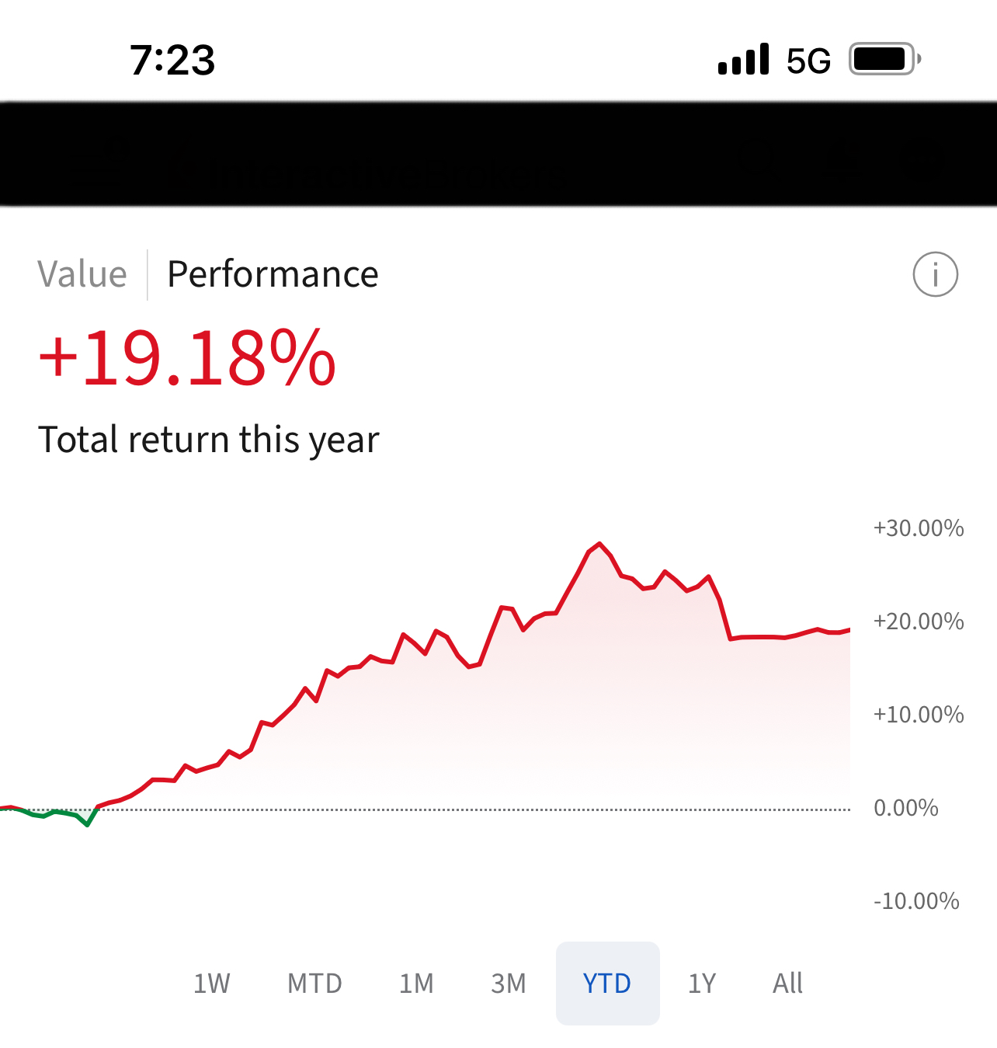Image resolution: width=997 pixels, height=1048 pixels.
Task: Tap the highest peak of the chart line
Action: [599, 544]
